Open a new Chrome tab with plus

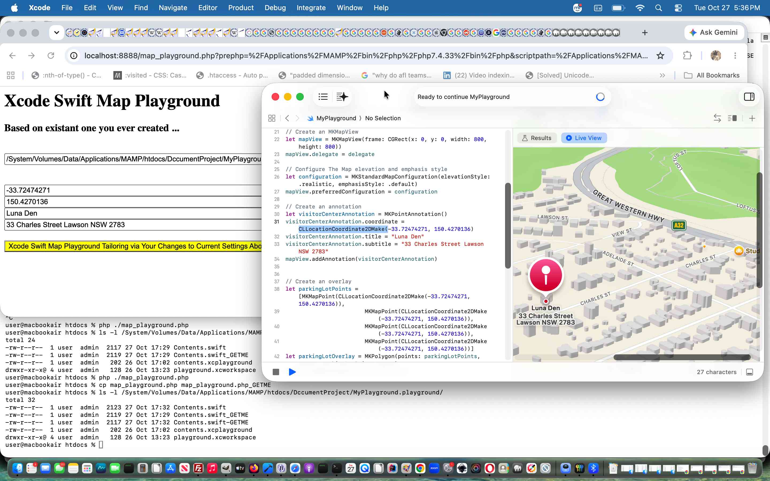click(x=645, y=32)
